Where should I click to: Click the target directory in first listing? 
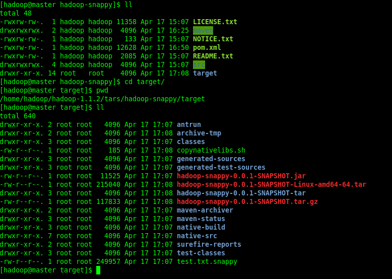click(x=205, y=73)
